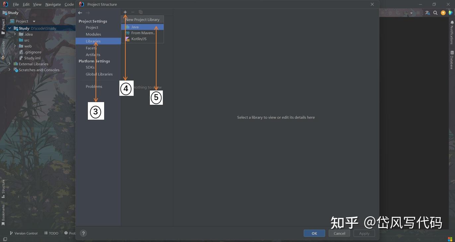
Task: Open the help question mark icon
Action: (x=83, y=233)
